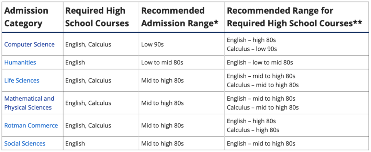Select the Humanities required course English cell
Screen dimensions: 371x152
click(x=75, y=62)
